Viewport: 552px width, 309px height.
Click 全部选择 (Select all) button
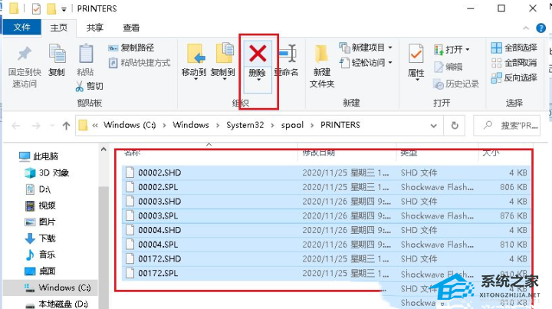pyautogui.click(x=512, y=48)
